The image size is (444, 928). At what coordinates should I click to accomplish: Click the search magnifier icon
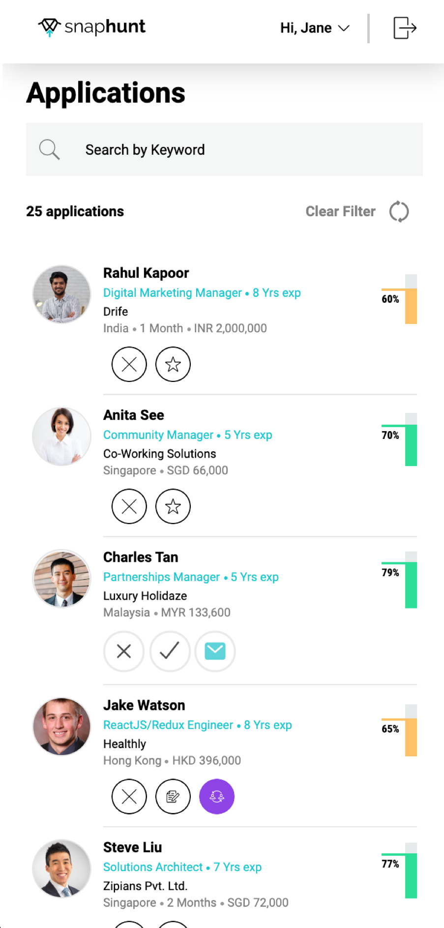click(49, 149)
